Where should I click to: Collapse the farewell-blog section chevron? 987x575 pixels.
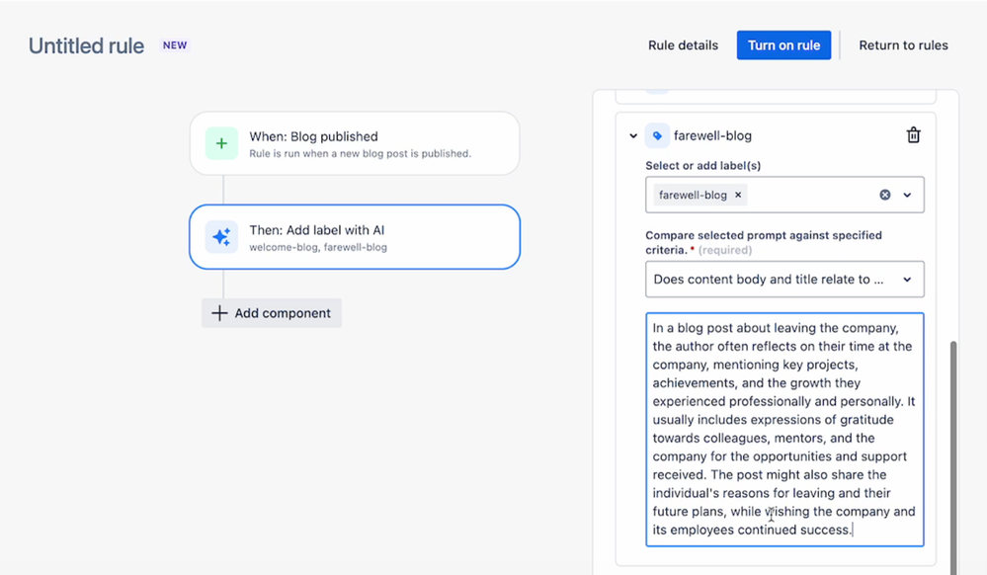click(x=633, y=136)
